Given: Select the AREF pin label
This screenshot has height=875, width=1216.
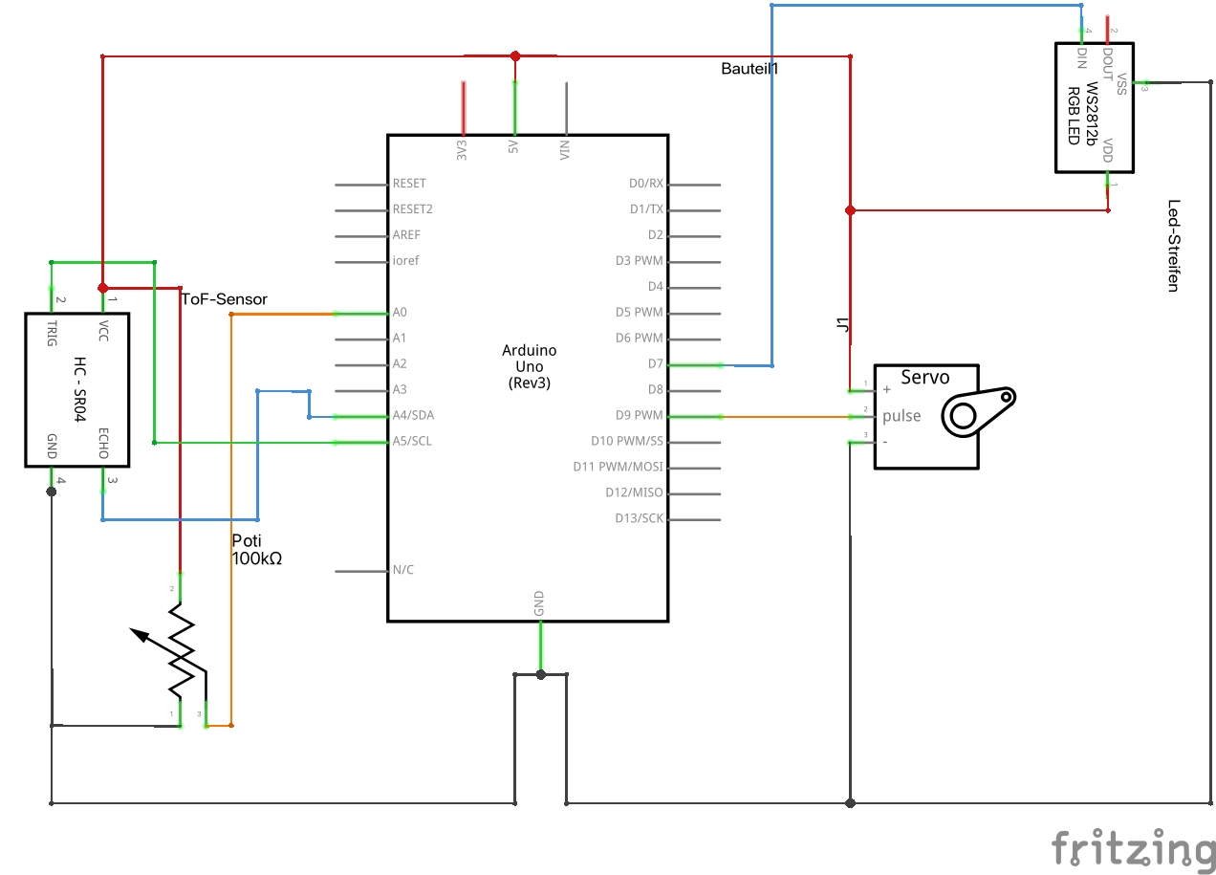Looking at the screenshot, I should click(x=406, y=234).
